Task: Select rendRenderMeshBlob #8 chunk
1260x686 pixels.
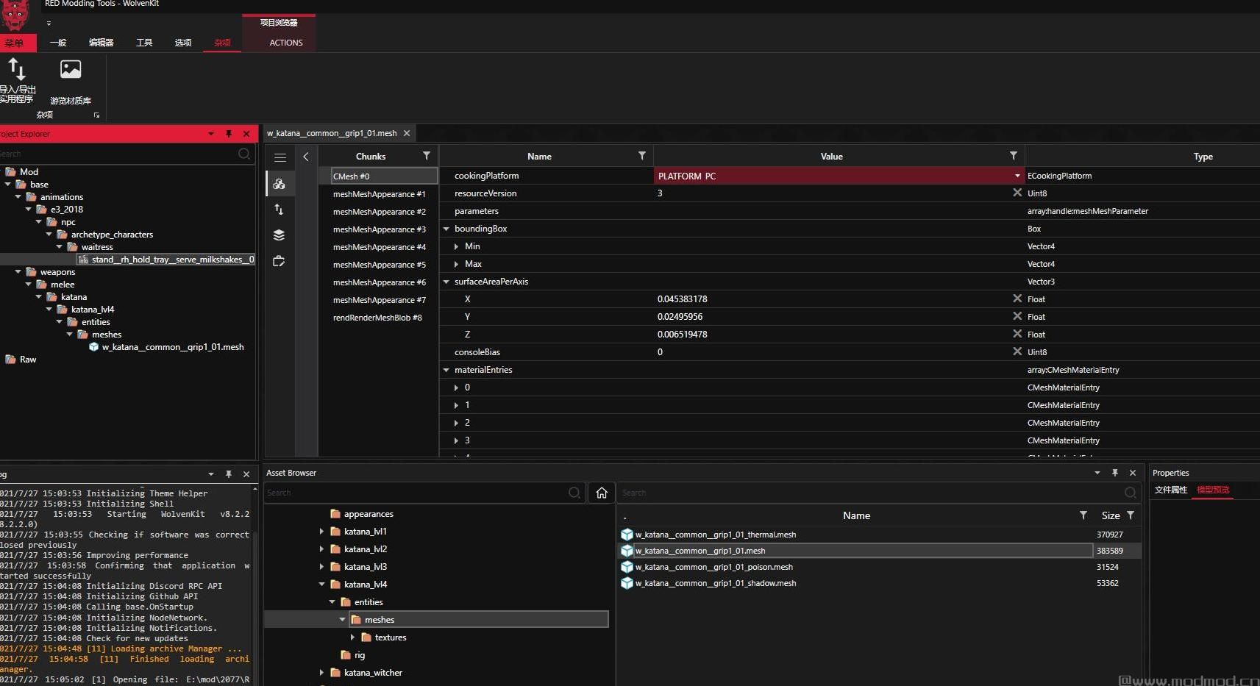Action: tap(377, 318)
